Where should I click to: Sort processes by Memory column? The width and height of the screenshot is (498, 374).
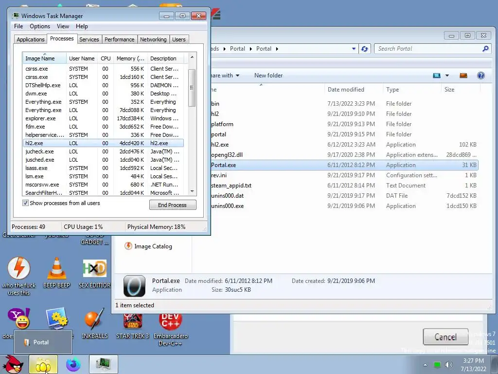(x=130, y=58)
